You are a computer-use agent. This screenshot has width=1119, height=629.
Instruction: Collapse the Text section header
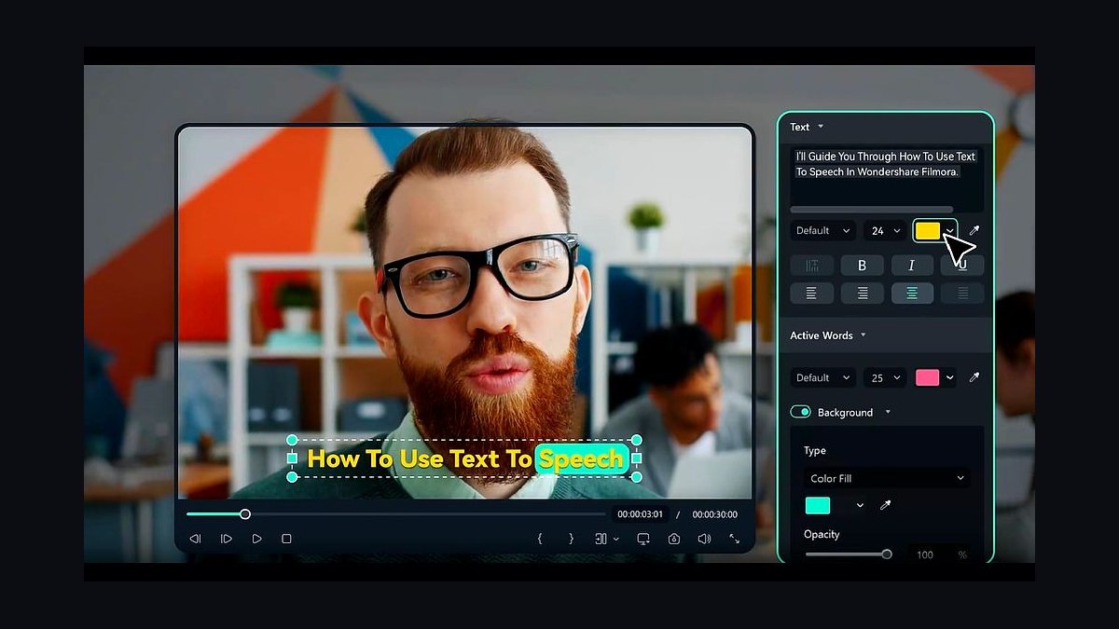point(821,127)
